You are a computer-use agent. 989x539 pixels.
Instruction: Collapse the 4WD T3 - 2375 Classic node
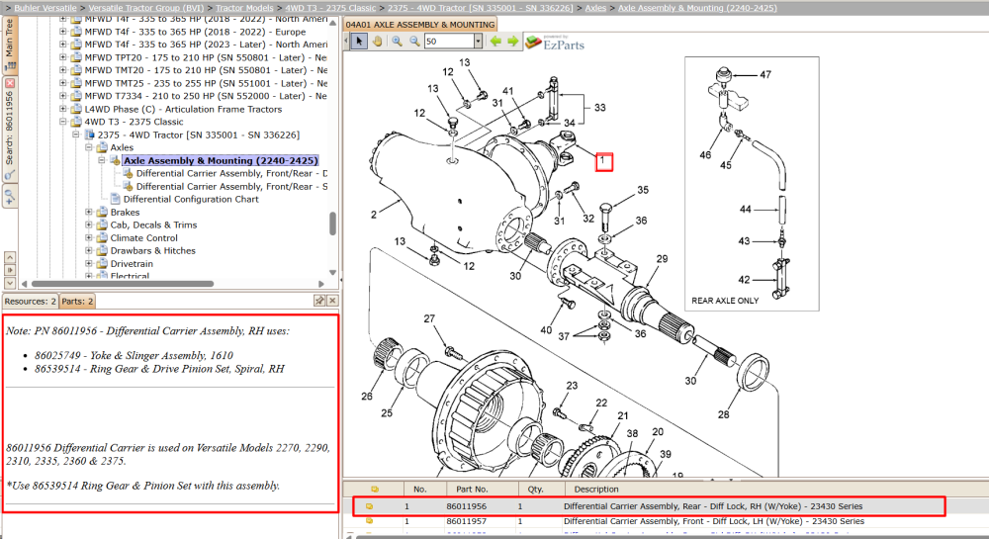click(63, 122)
